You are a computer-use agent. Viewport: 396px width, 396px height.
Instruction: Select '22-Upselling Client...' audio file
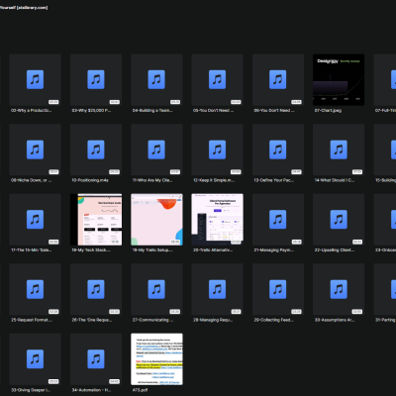tap(339, 220)
